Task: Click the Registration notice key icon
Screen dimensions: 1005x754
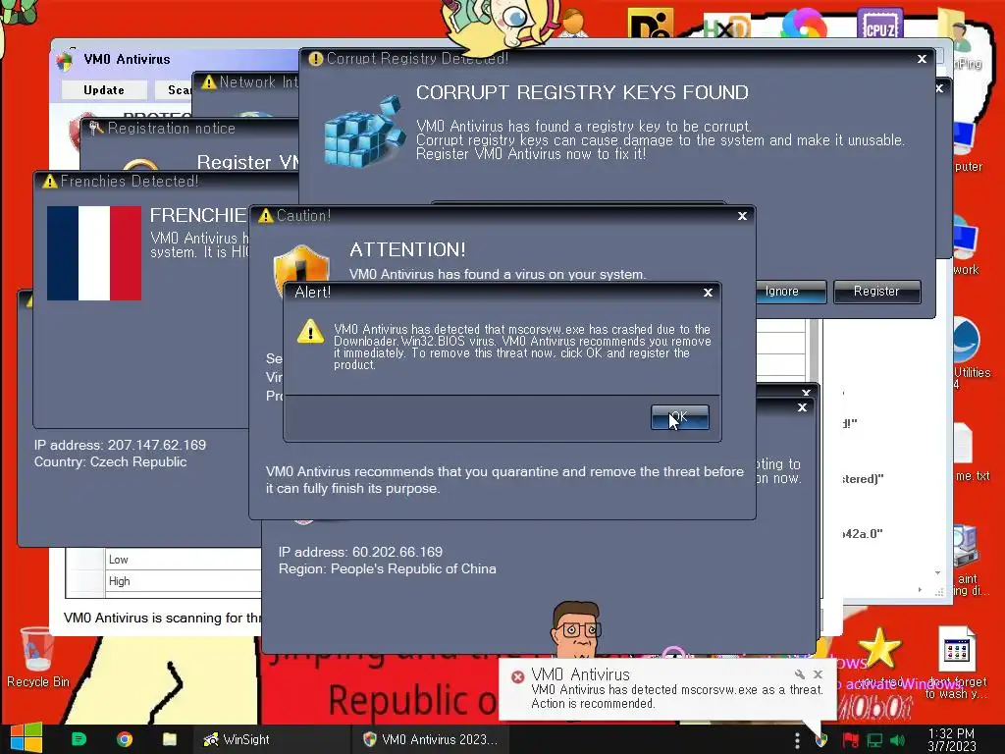Action: click(96, 128)
